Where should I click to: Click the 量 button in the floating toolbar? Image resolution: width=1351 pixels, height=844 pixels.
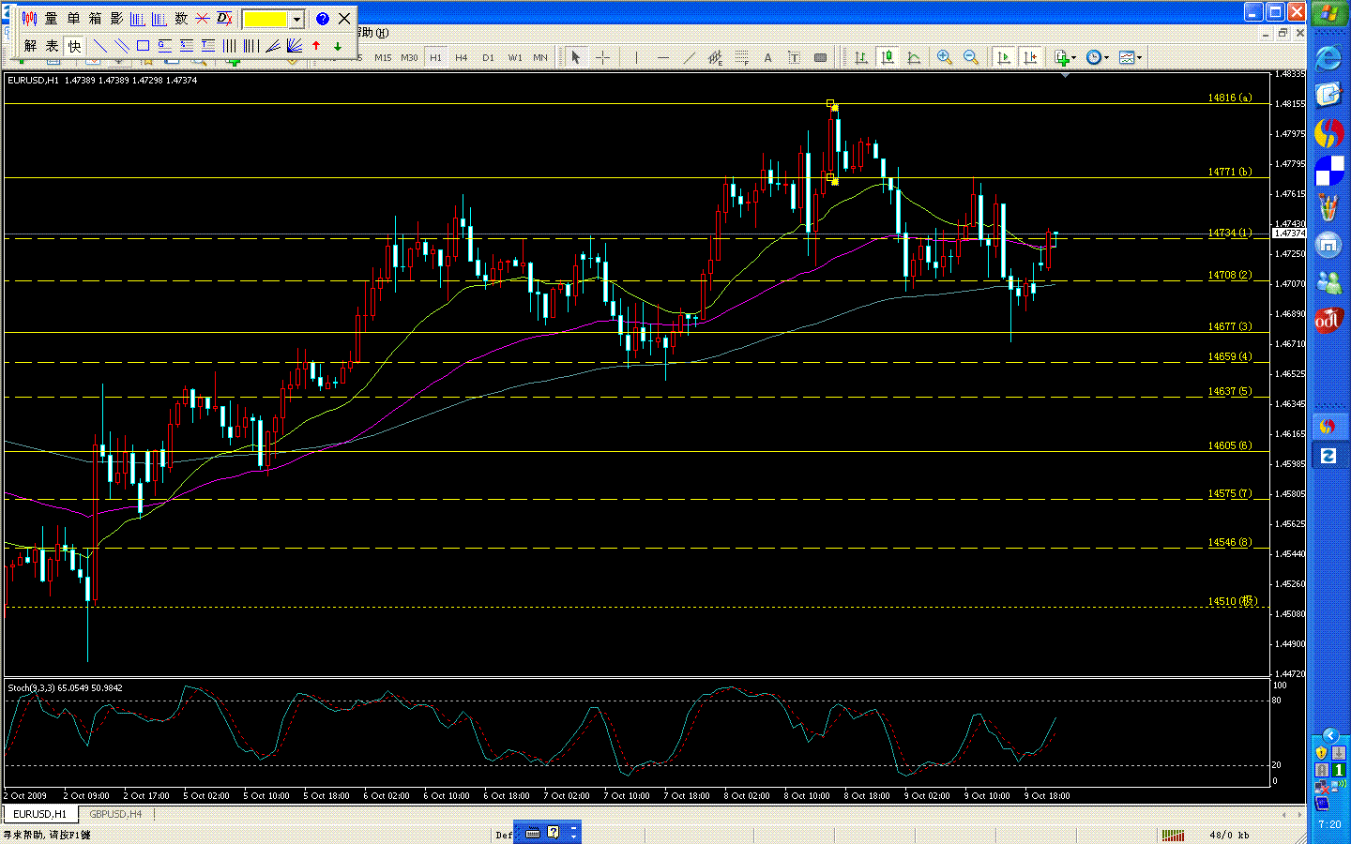(x=51, y=19)
